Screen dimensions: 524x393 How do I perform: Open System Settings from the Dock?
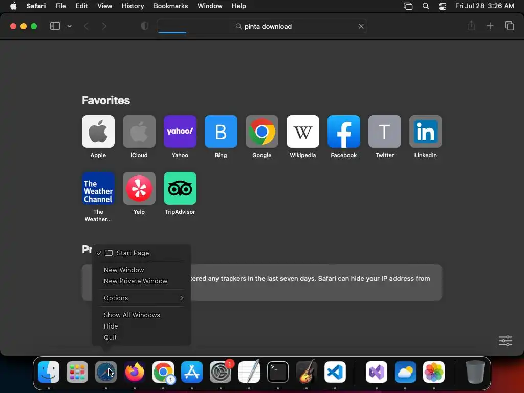221,372
